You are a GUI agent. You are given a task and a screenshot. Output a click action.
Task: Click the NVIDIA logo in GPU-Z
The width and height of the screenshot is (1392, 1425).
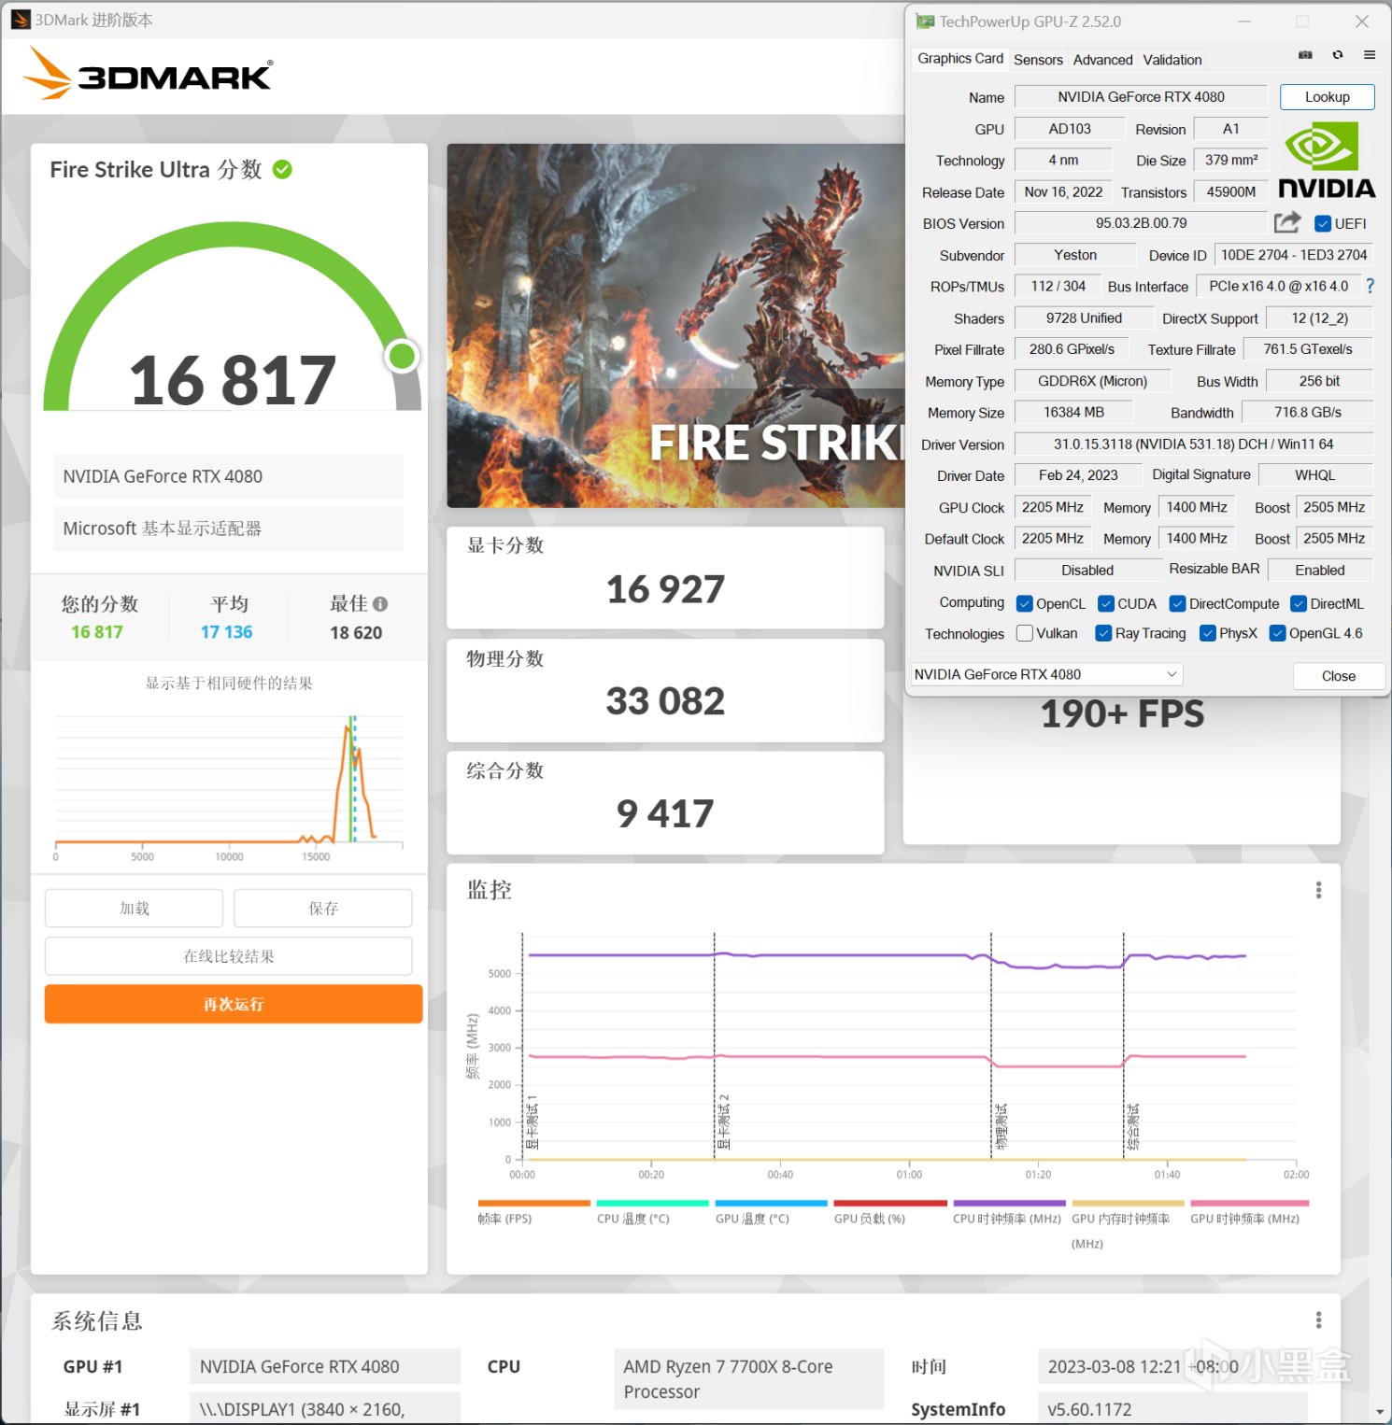coord(1327,162)
